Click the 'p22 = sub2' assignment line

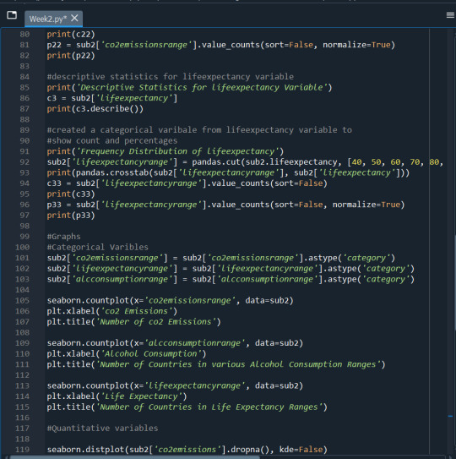pyautogui.click(x=221, y=45)
